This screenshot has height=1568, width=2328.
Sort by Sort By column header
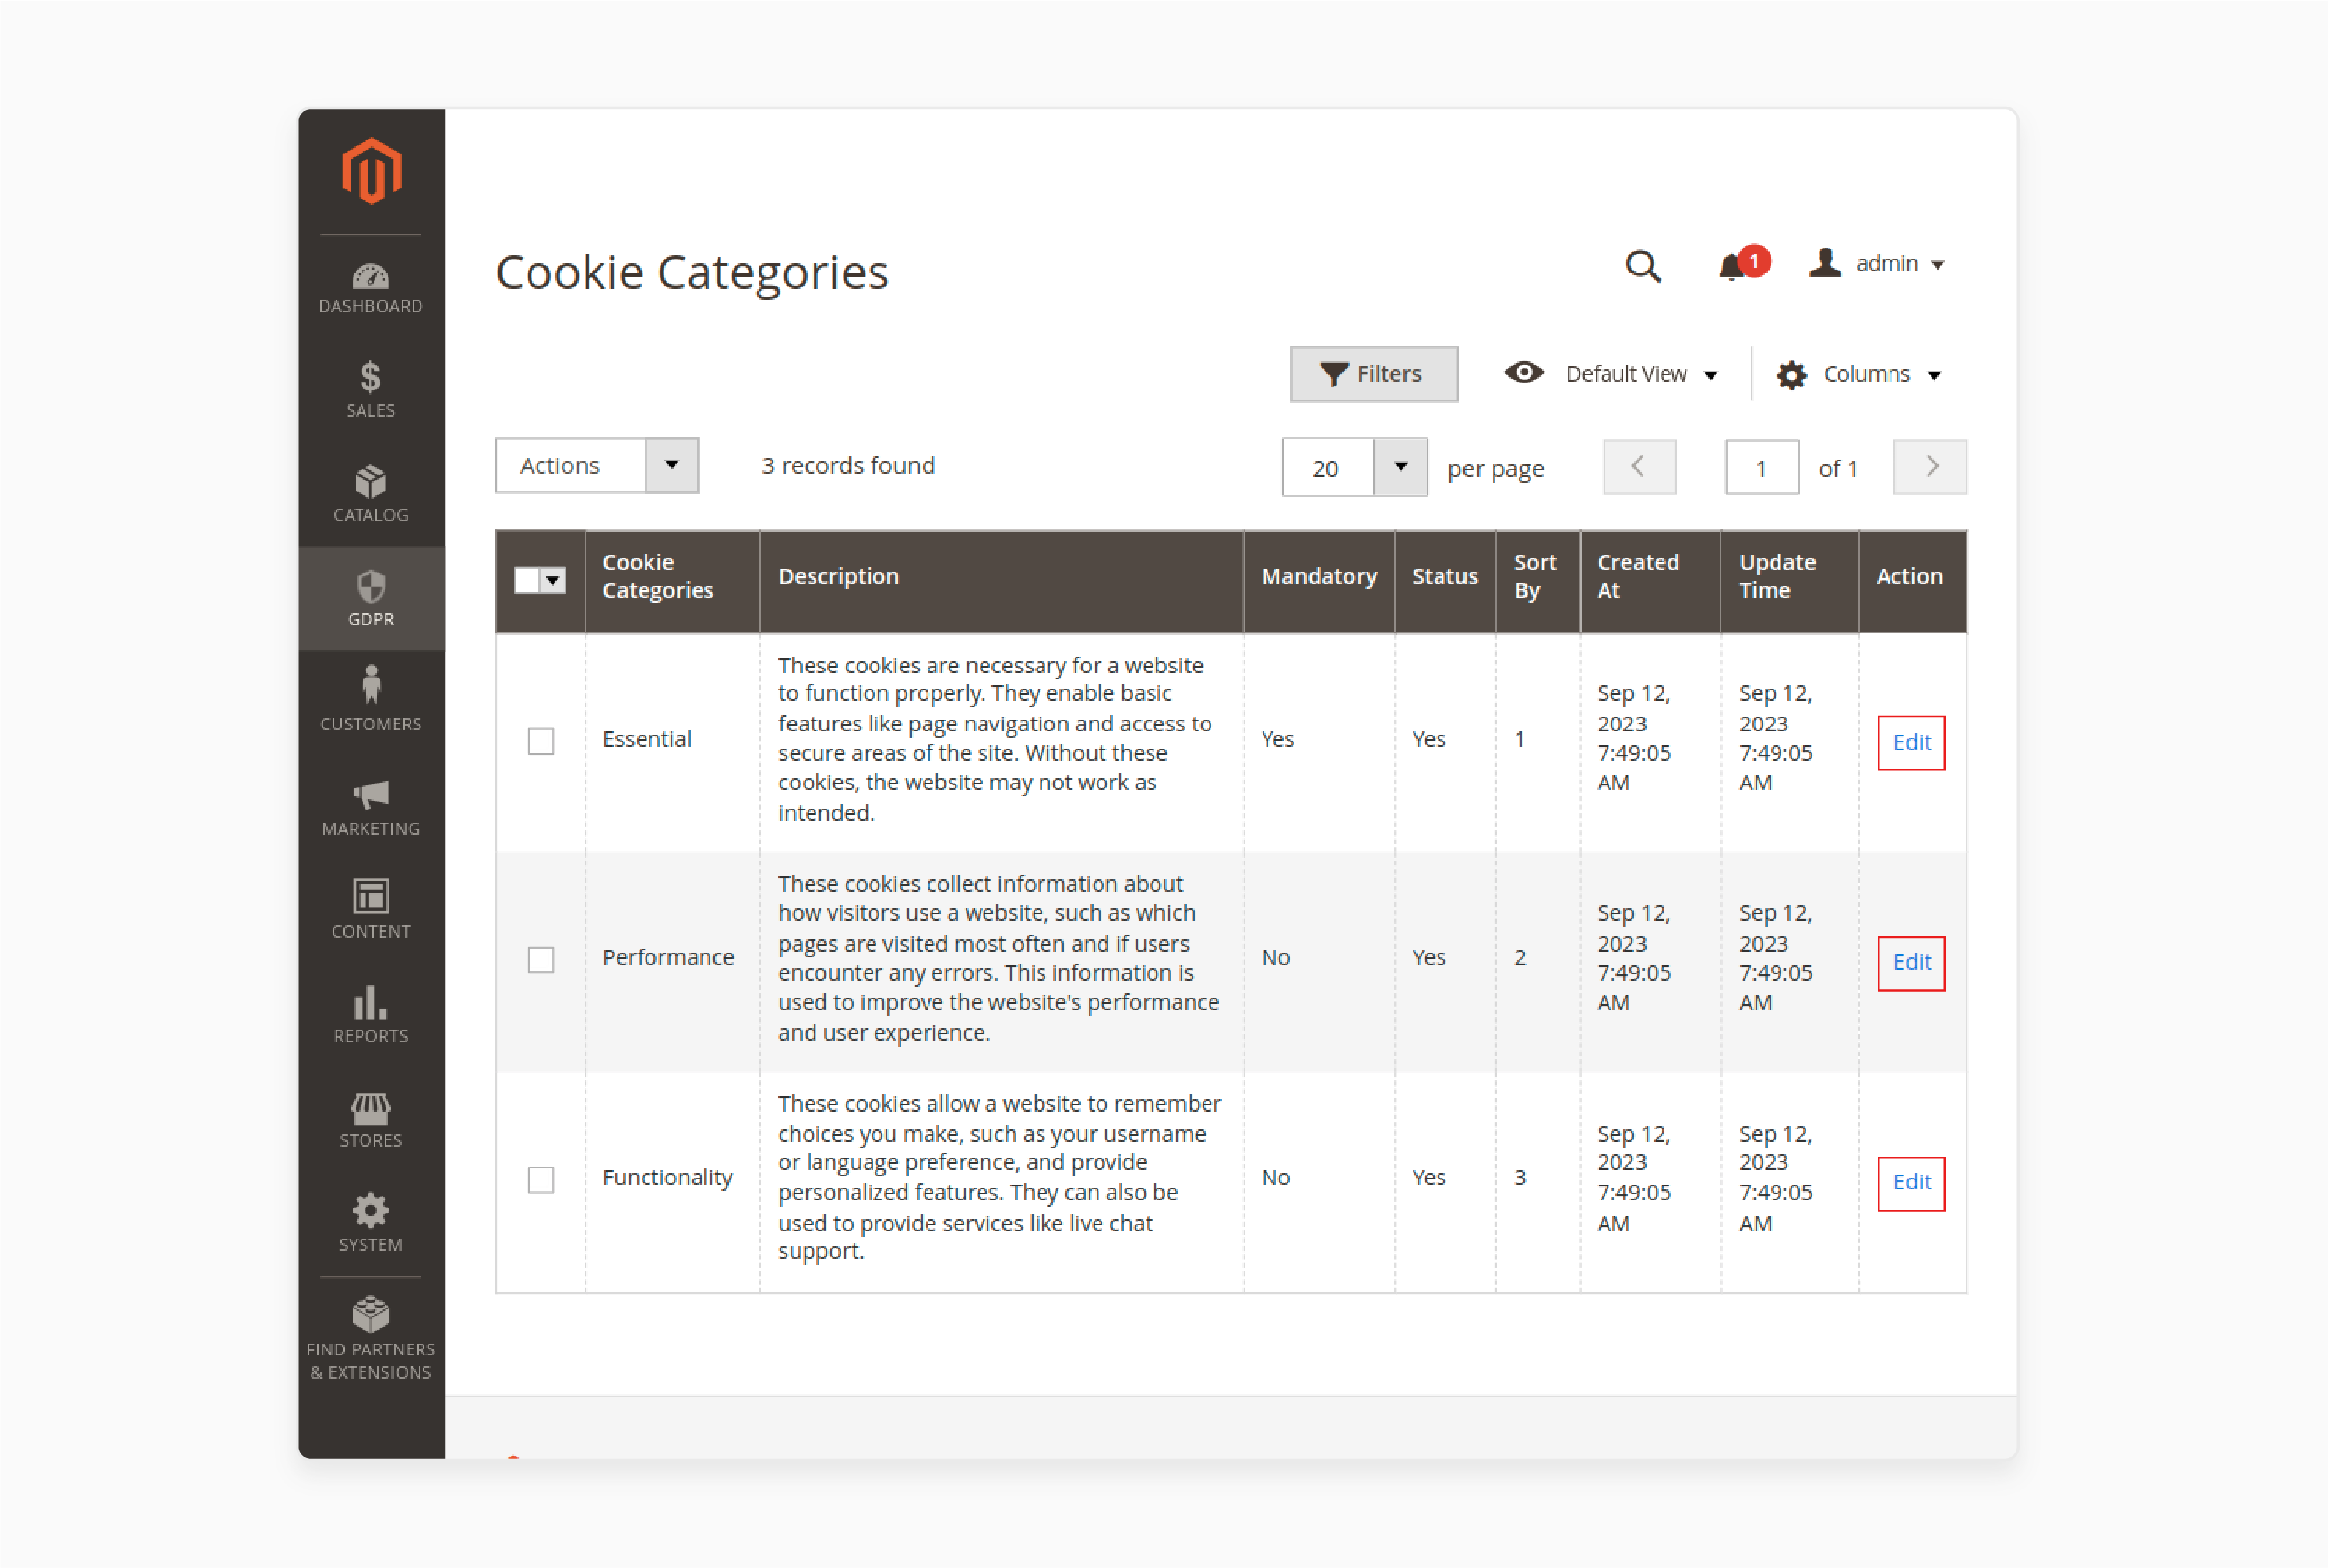pyautogui.click(x=1538, y=581)
